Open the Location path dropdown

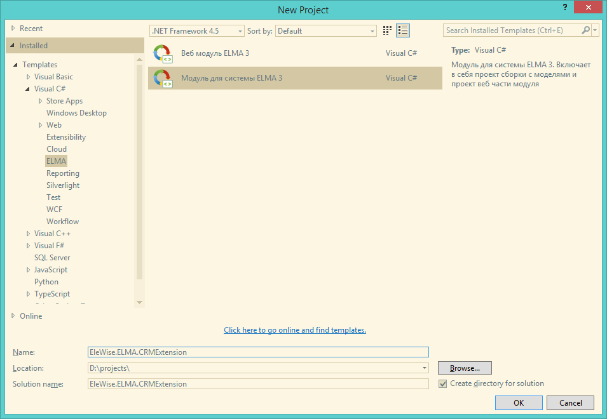pos(425,368)
